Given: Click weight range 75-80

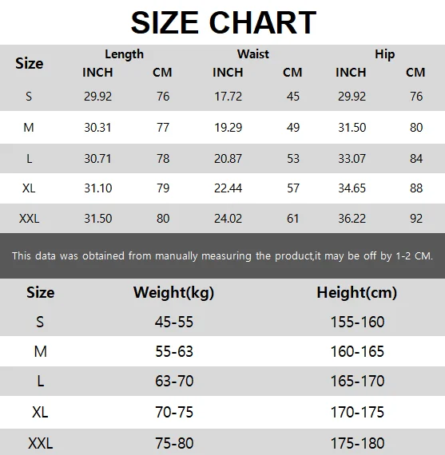Looking at the screenshot, I should click(174, 443).
